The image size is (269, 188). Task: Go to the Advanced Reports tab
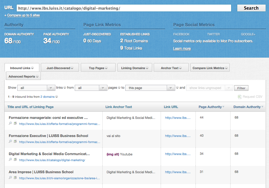coord(23,76)
